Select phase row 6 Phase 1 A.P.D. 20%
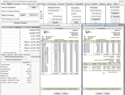This screenshot has height=95, width=125. (21, 45)
